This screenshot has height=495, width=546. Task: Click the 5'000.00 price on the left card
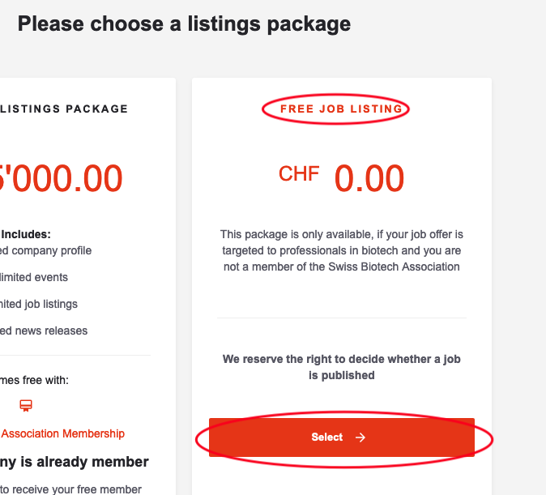click(62, 178)
